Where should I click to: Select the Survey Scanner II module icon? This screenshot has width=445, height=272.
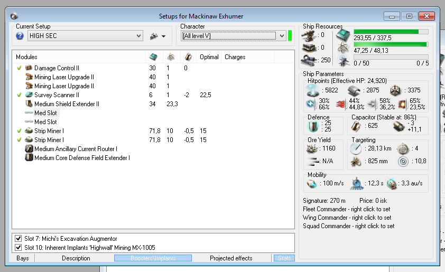tap(29, 95)
